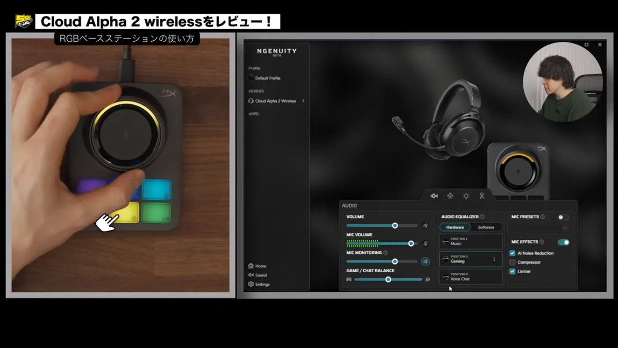
Task: Click the APPS section label
Action: (x=254, y=114)
